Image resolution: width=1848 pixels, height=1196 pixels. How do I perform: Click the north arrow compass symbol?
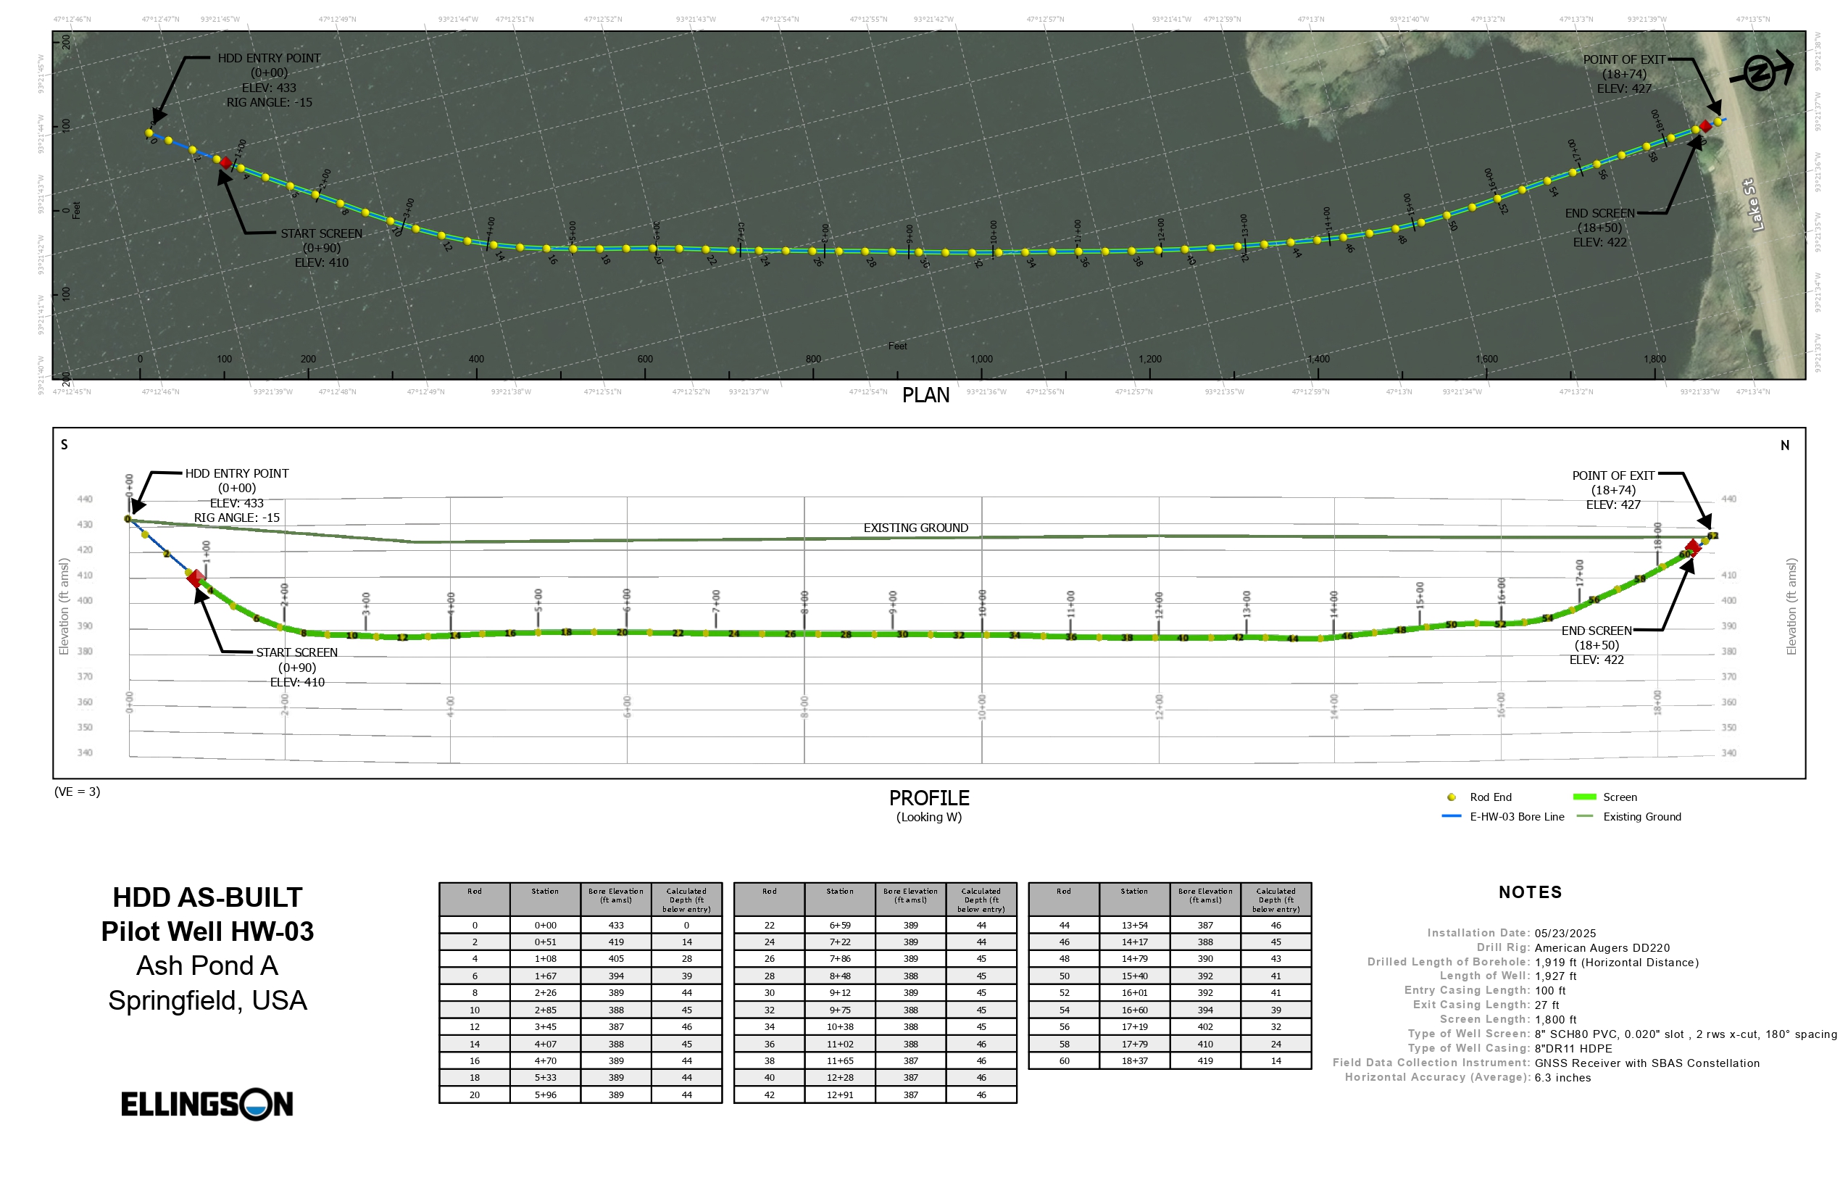click(1760, 72)
